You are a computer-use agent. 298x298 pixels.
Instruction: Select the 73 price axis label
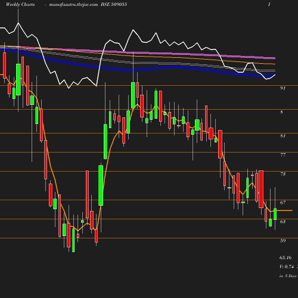(x=283, y=174)
